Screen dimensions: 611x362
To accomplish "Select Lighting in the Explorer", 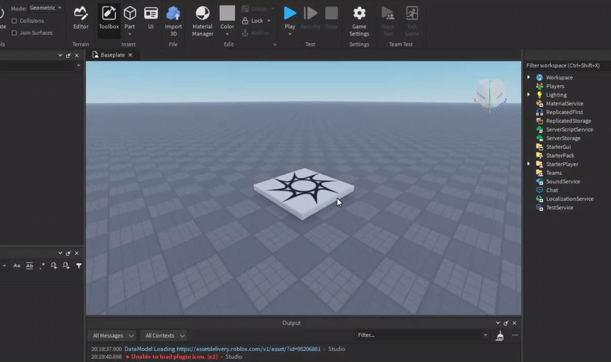I will click(x=556, y=95).
